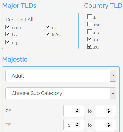
Task: Increase the CF maximum stepper arrow
Action: tap(109, 110)
